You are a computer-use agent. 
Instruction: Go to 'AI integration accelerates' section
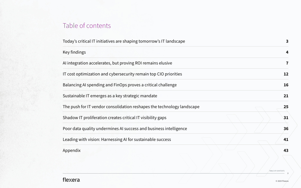click(117, 63)
